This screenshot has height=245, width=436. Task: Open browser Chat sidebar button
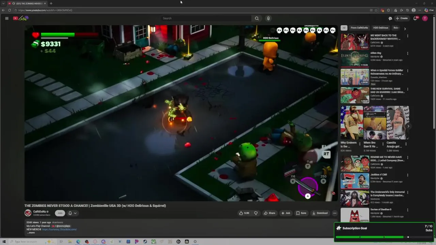[x=429, y=10]
